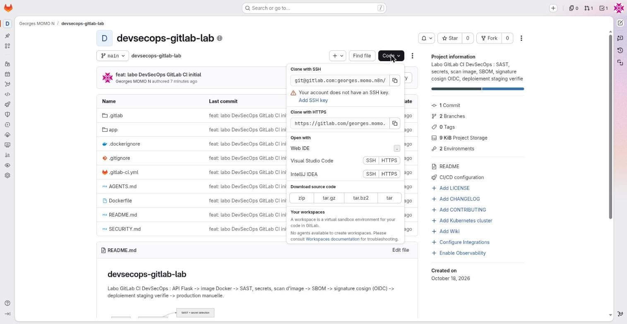Screen dimensions: 627x324
Task: Open the plus add-file dropdown
Action: pos(337,56)
